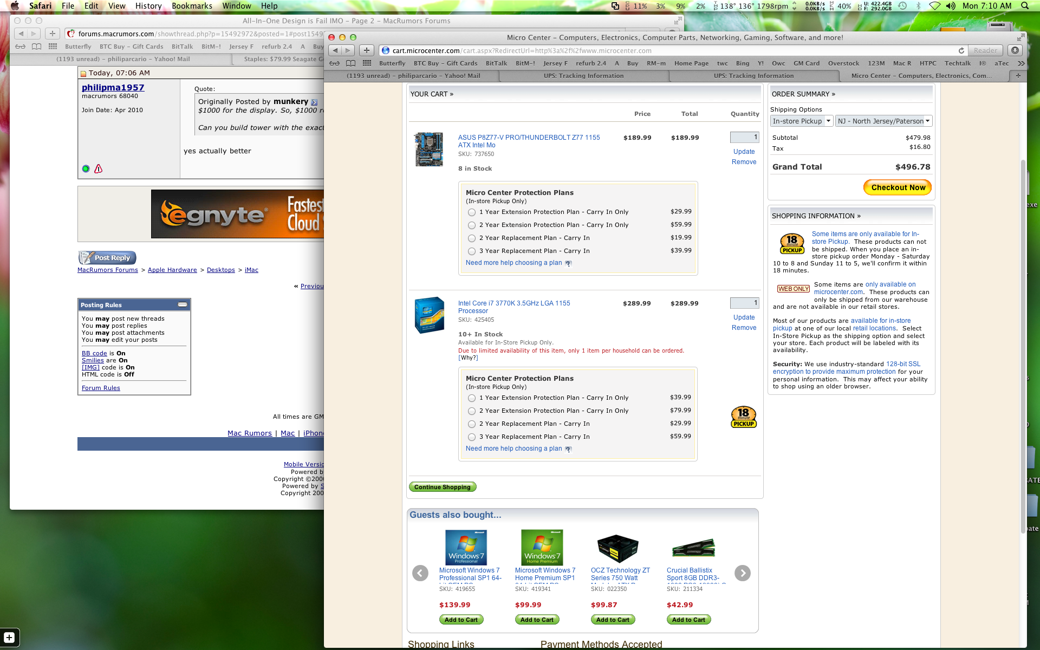
Task: Open philipma1957 profile link
Action: 113,87
